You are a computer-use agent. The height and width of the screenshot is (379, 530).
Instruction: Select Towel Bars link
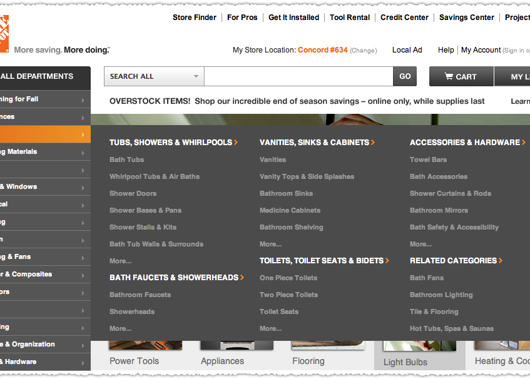pos(428,159)
